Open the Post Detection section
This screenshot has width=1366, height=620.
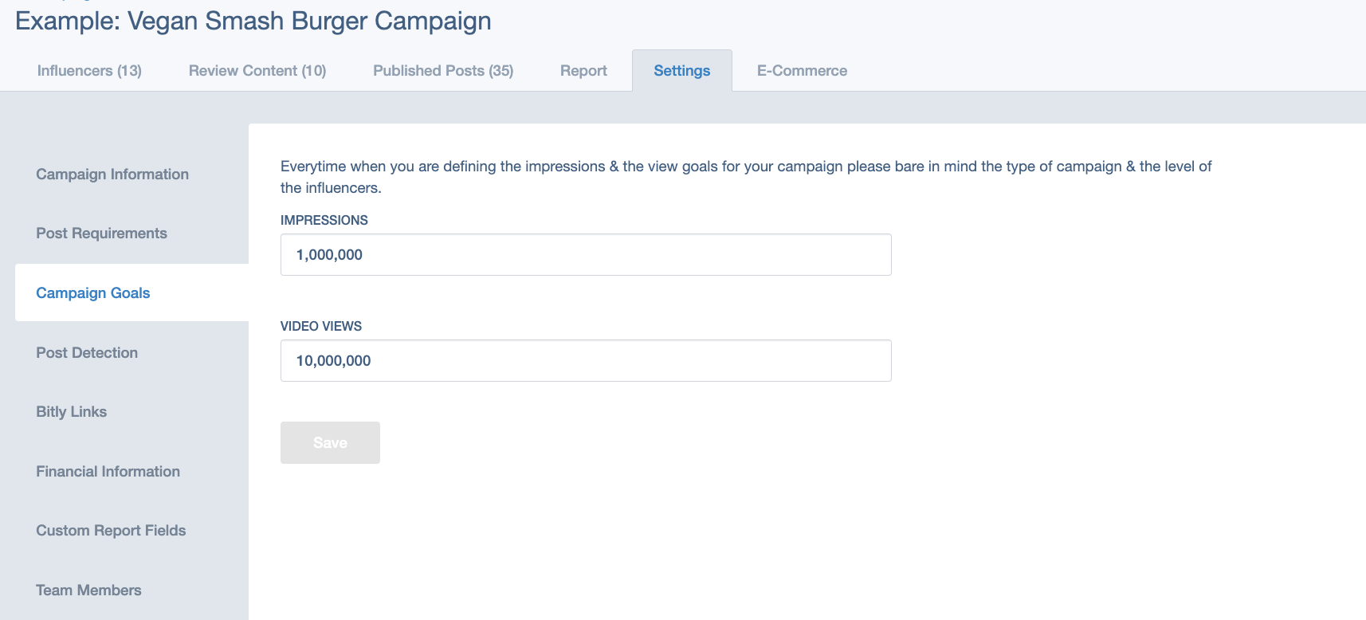tap(87, 353)
